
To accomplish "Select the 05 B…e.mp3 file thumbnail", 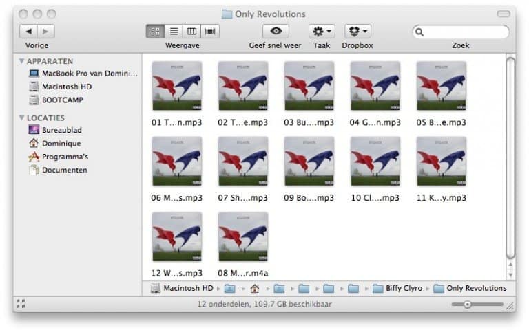I will [442, 86].
